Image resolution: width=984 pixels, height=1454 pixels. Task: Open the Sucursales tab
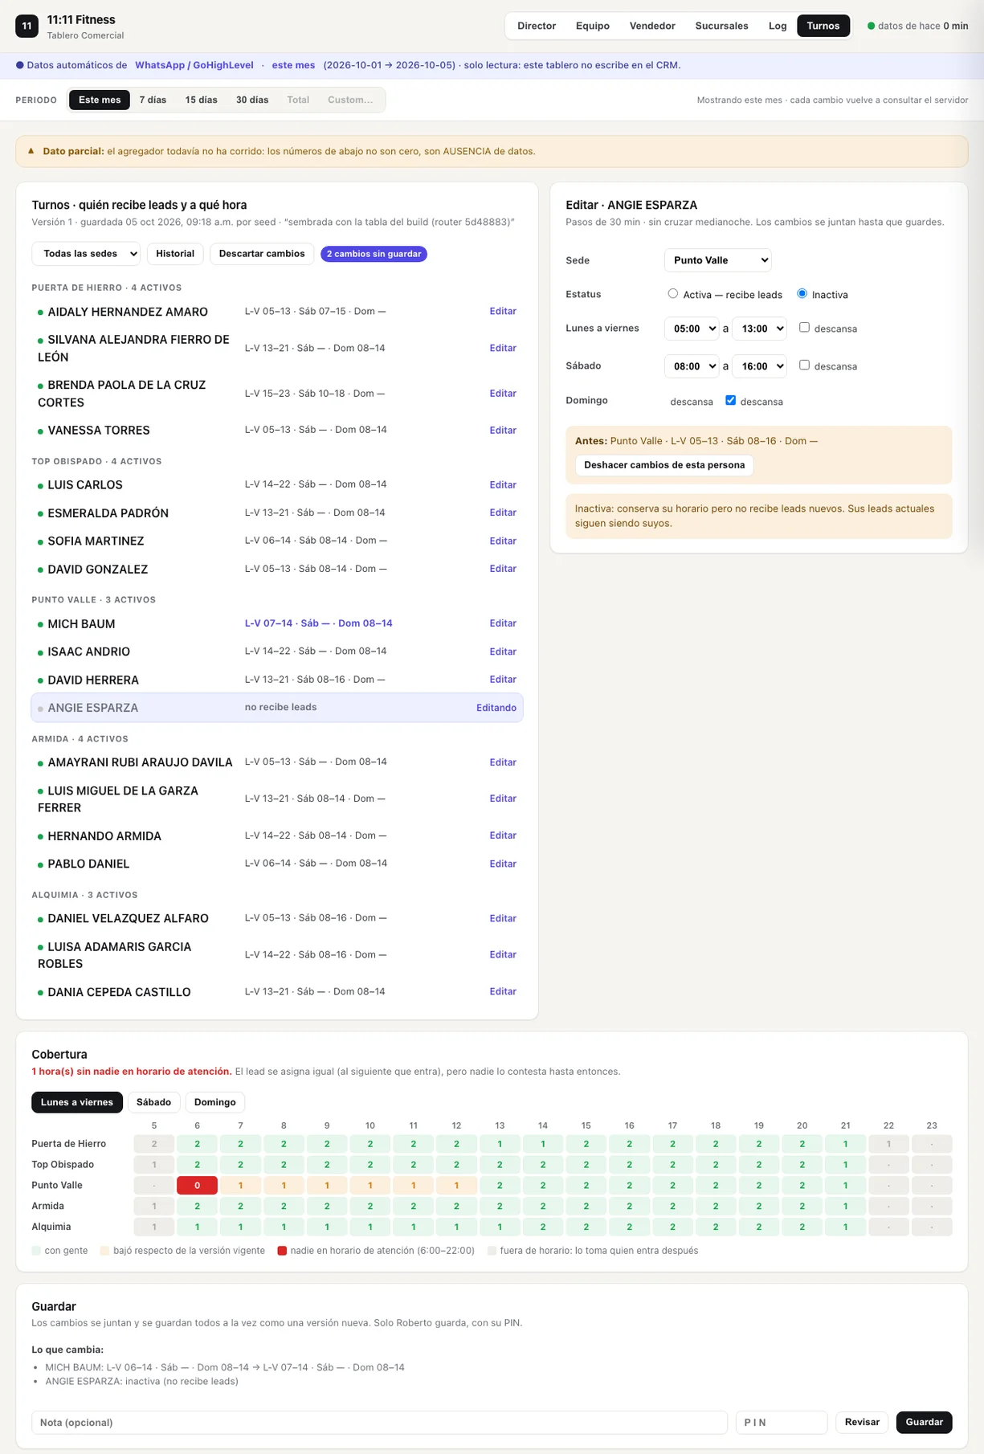coord(721,26)
